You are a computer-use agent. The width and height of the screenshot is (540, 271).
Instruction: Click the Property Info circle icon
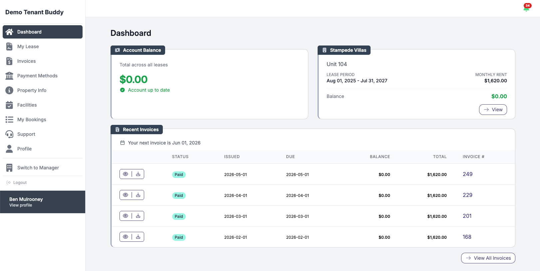(9, 90)
